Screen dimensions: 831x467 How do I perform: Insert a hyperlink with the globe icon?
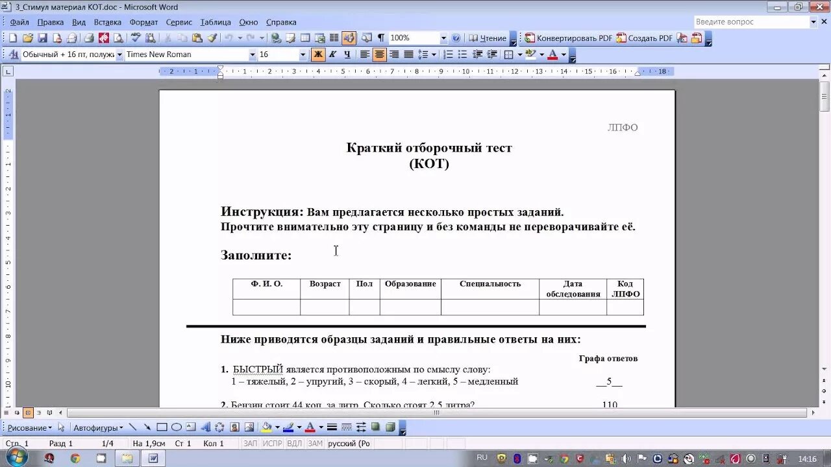(276, 38)
